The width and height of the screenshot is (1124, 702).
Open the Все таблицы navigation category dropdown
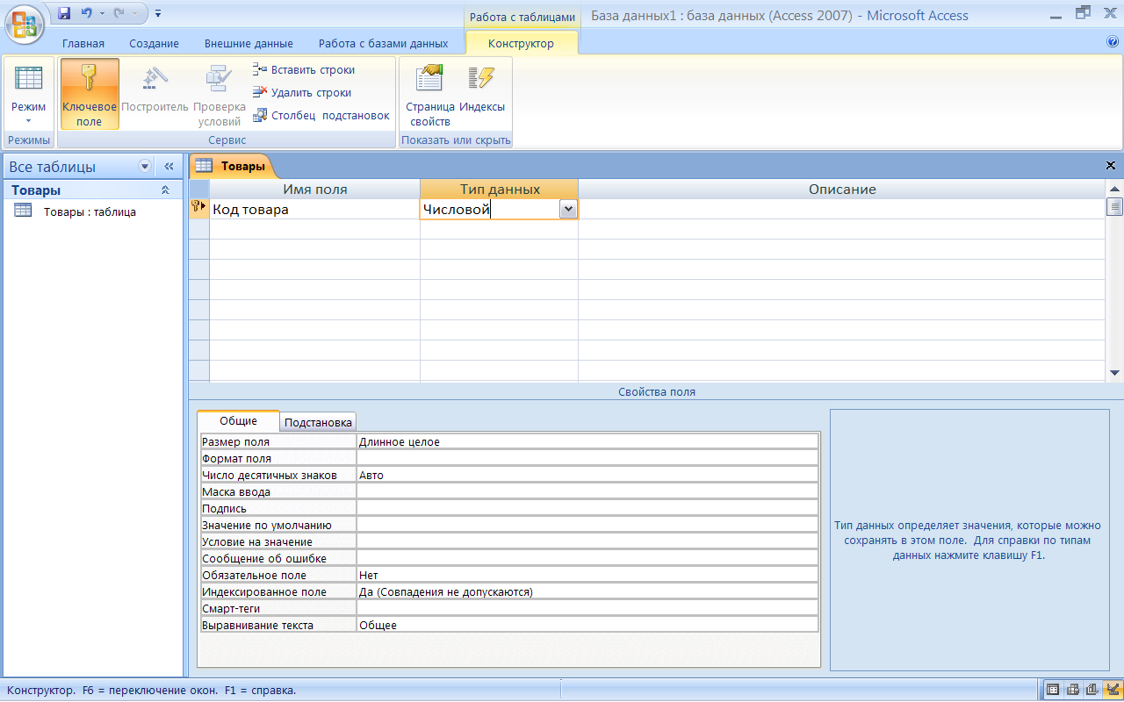(x=145, y=167)
